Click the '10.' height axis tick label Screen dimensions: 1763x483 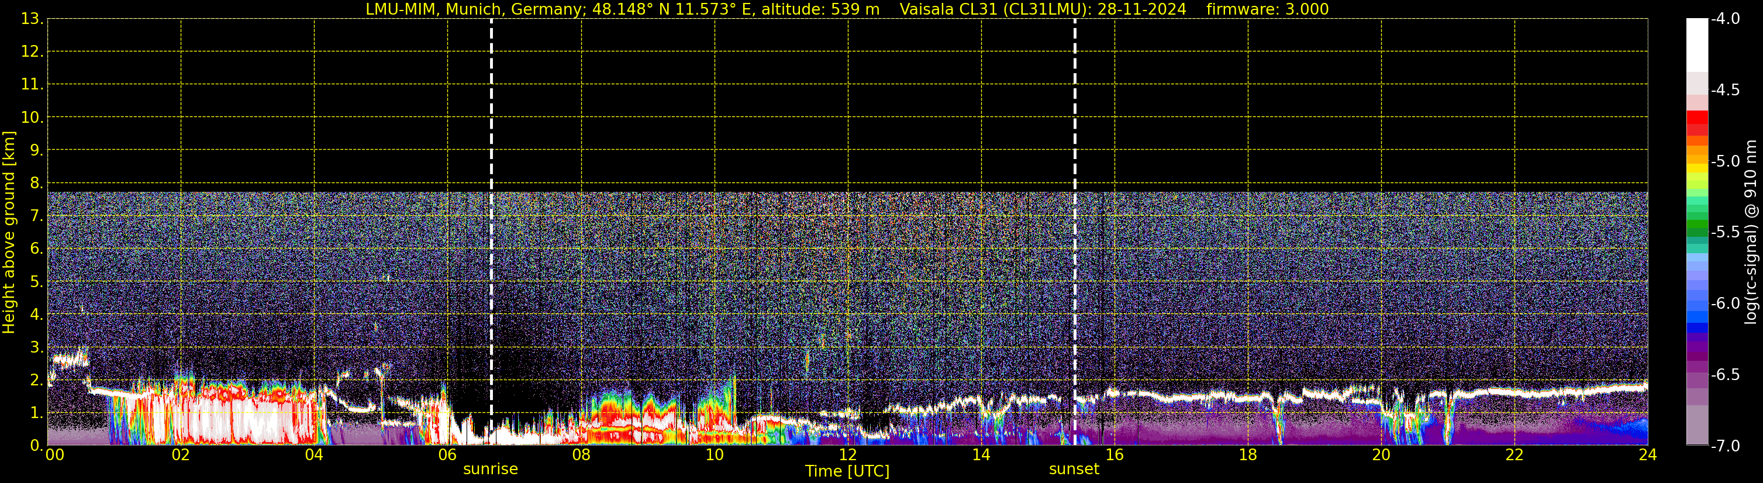coord(32,118)
